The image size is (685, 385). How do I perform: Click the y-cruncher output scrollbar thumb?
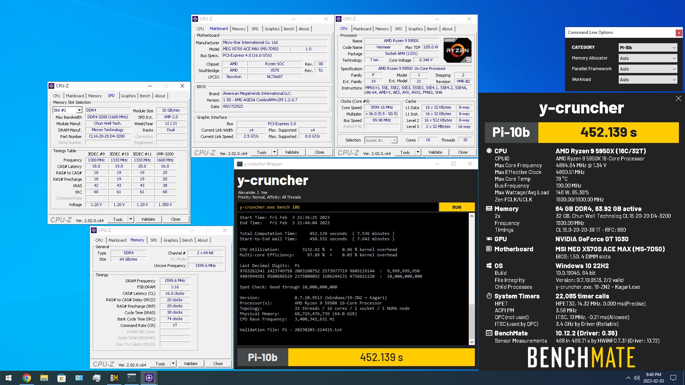click(472, 321)
